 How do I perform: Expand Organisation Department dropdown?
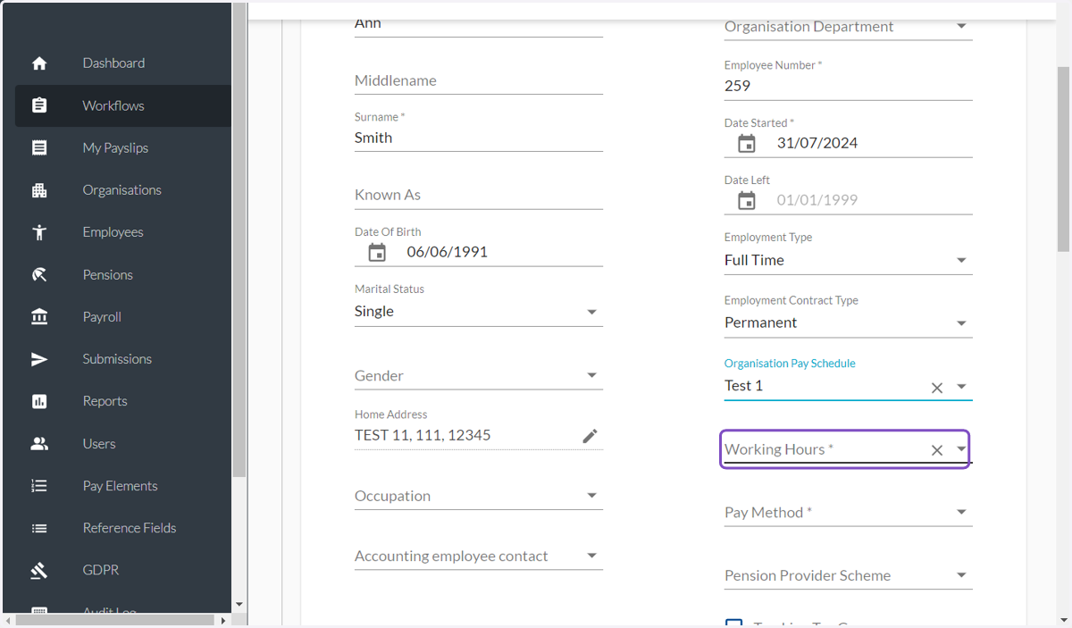coord(961,27)
